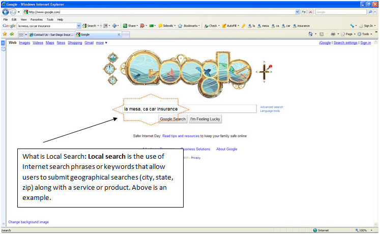The height and width of the screenshot is (234, 380).
Task: Open the Help menu
Action: point(60,20)
